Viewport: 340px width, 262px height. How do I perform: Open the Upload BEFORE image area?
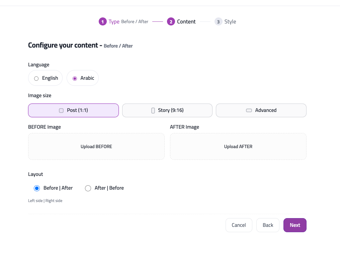click(x=96, y=146)
